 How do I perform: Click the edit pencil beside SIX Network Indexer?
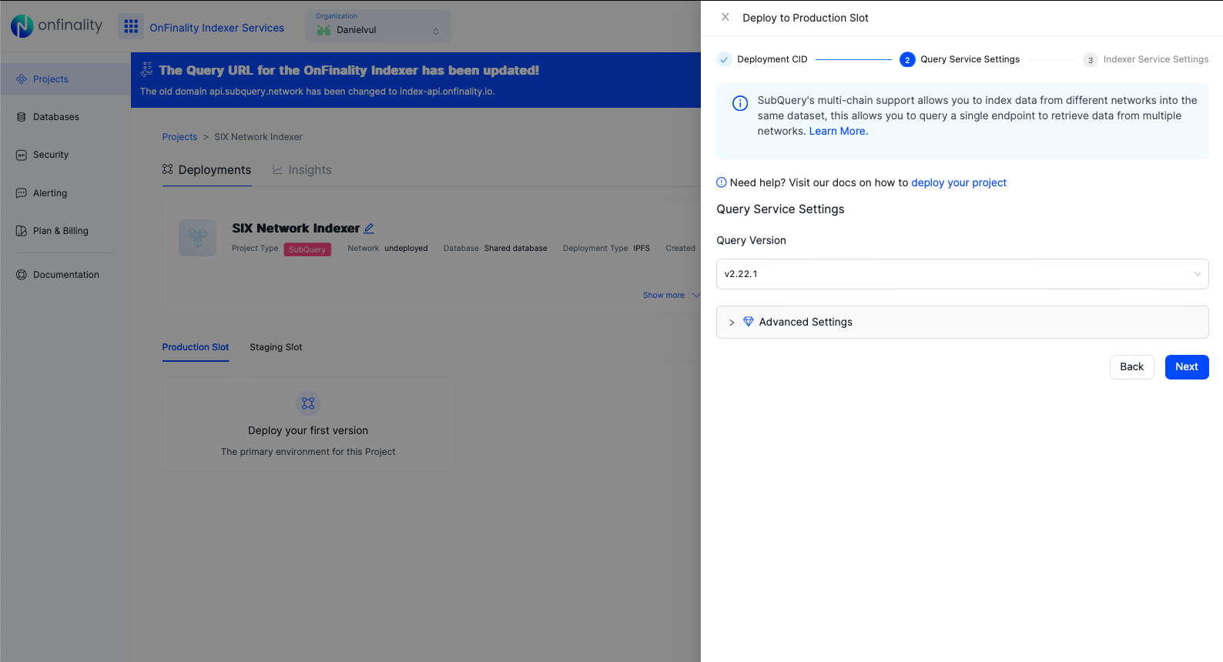click(x=369, y=229)
